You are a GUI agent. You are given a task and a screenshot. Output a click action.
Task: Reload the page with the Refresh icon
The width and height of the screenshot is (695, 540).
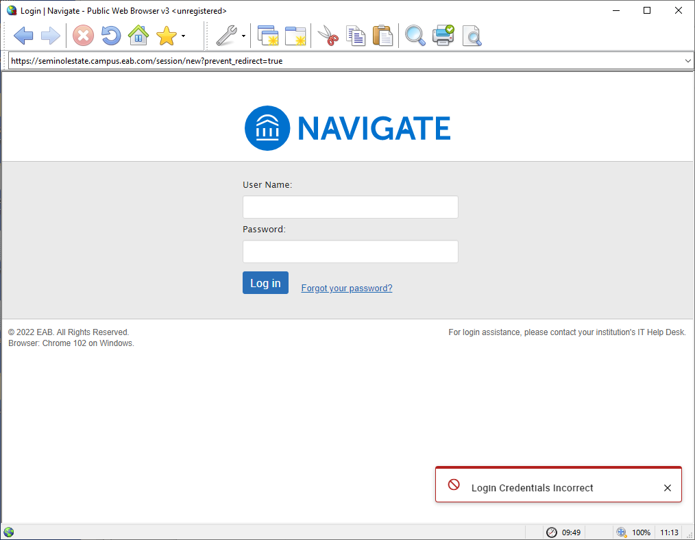110,36
